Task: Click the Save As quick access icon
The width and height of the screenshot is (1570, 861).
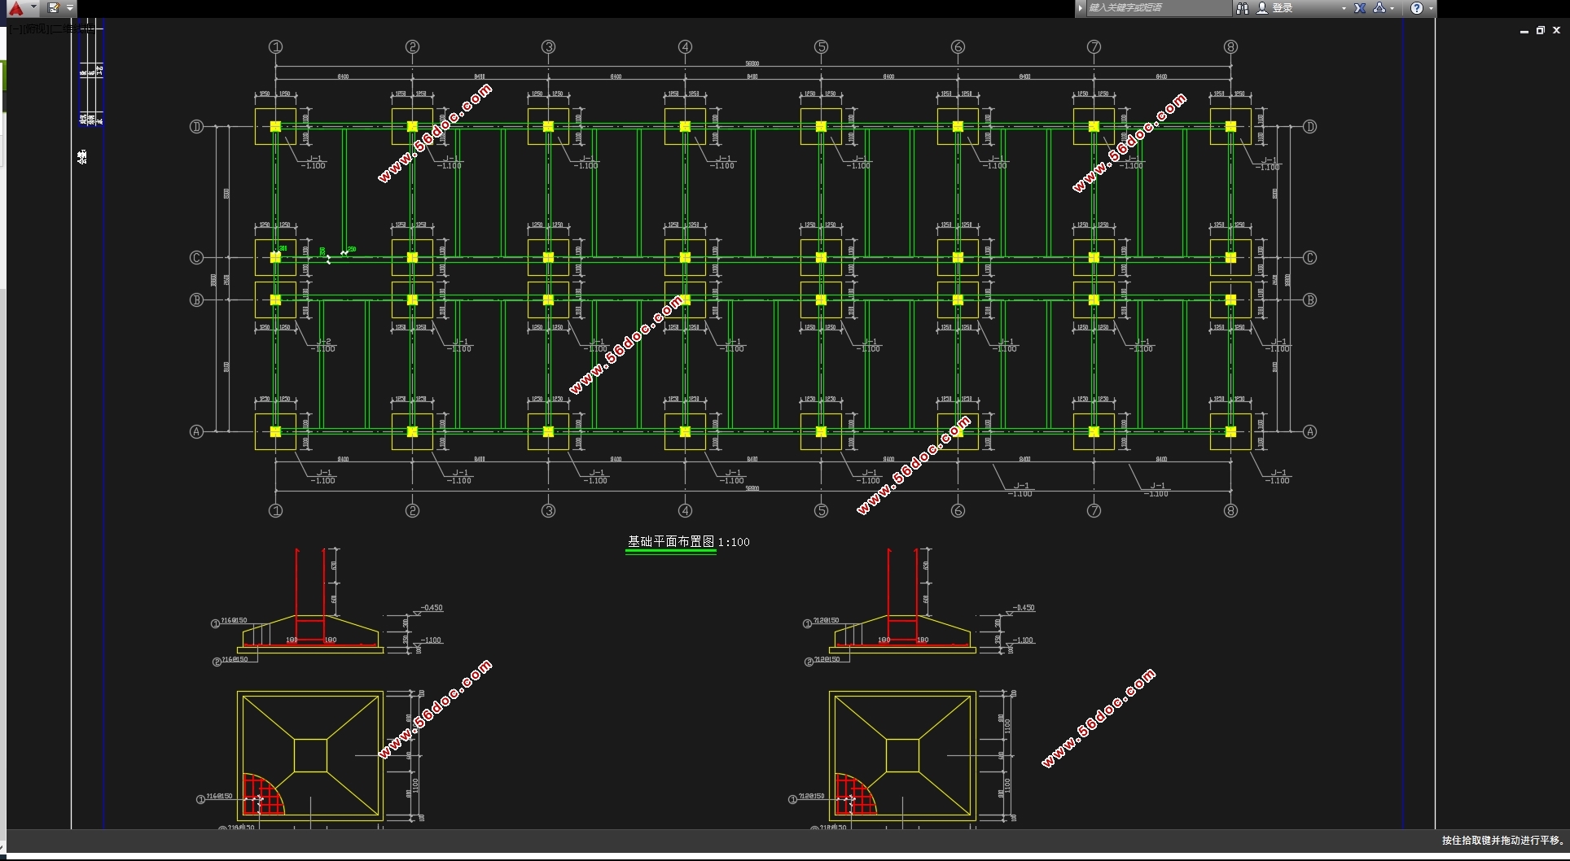Action: [x=53, y=8]
